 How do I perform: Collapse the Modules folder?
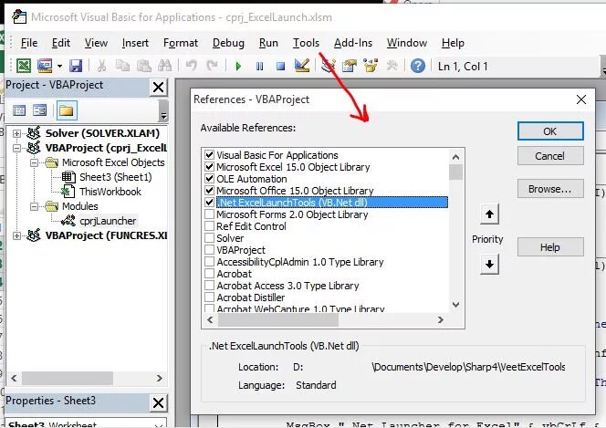point(35,206)
